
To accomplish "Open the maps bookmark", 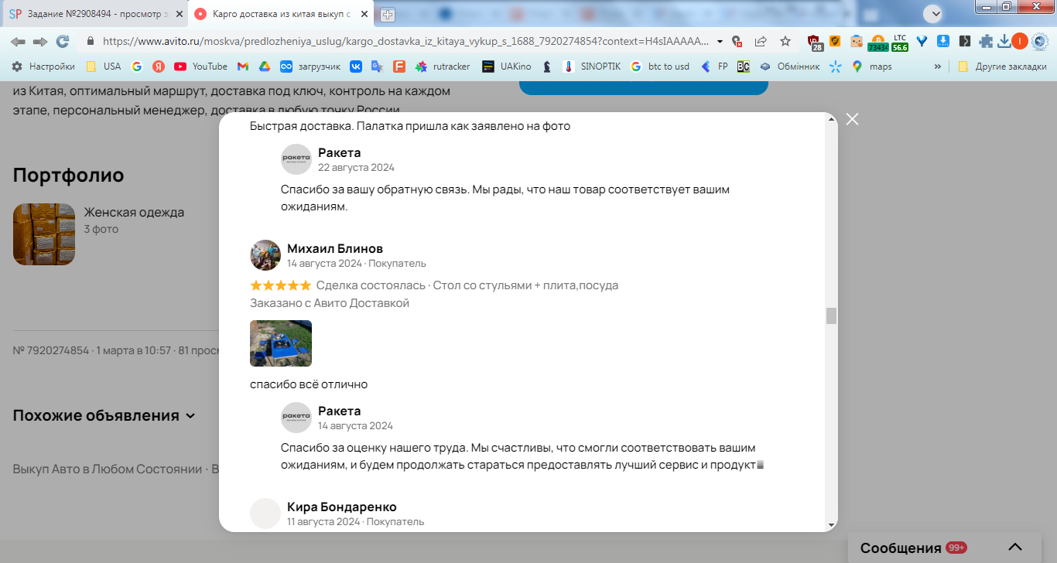I will (872, 67).
